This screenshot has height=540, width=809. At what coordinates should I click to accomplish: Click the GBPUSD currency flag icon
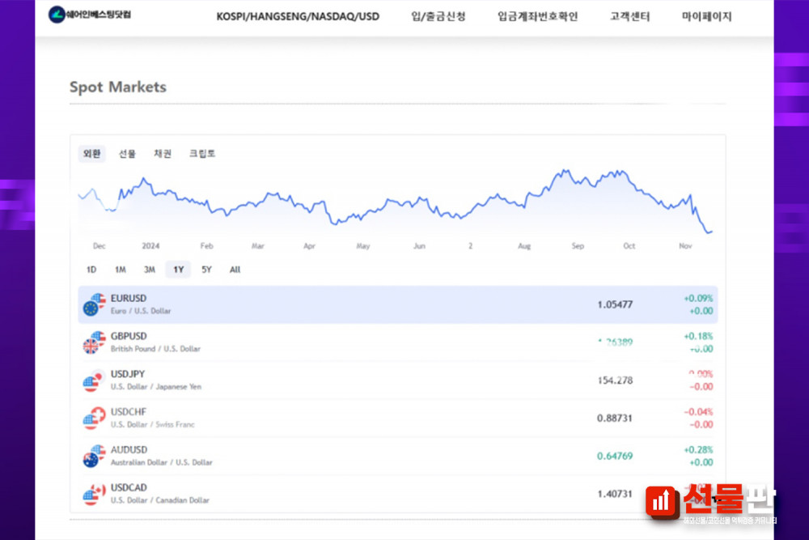pyautogui.click(x=94, y=342)
